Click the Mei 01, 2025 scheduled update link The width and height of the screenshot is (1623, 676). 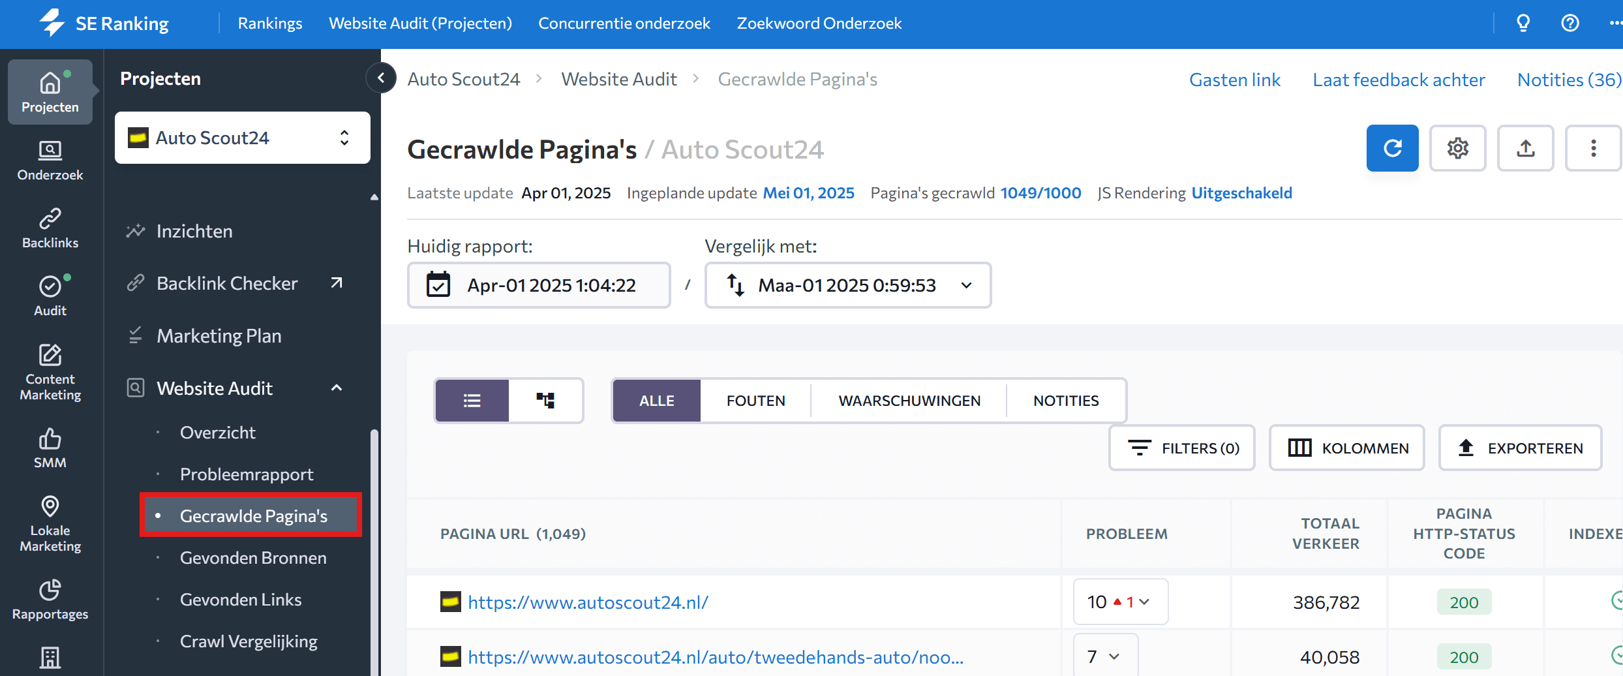pyautogui.click(x=808, y=193)
